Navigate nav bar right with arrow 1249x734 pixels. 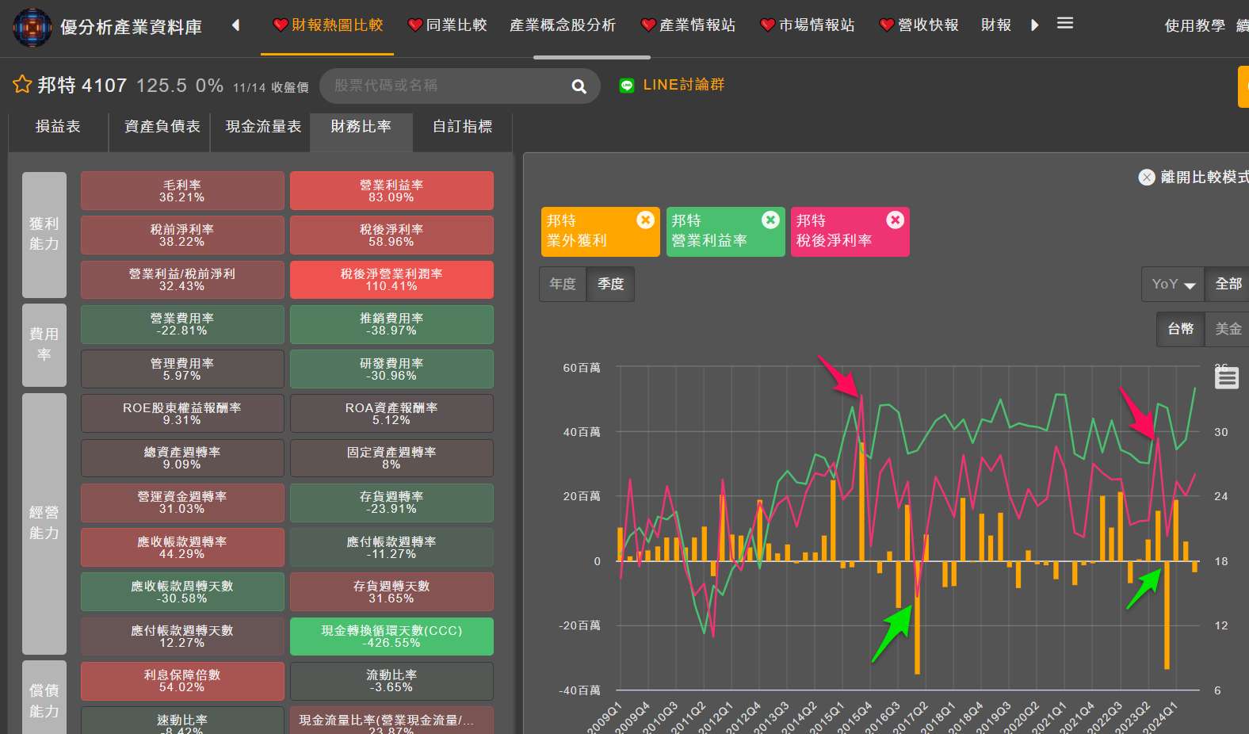pos(1034,25)
